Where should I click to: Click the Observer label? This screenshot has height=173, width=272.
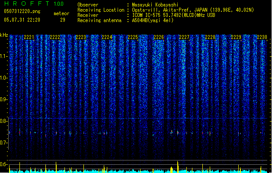tap(88, 5)
